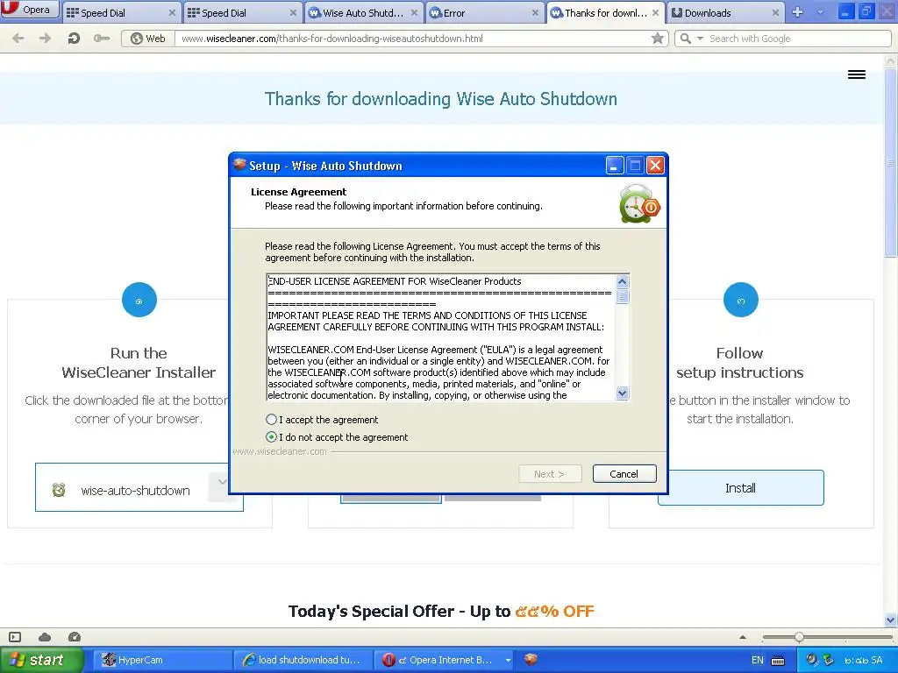Switch to the Wise Auto Shutdown tab
The image size is (898, 673).
362,12
